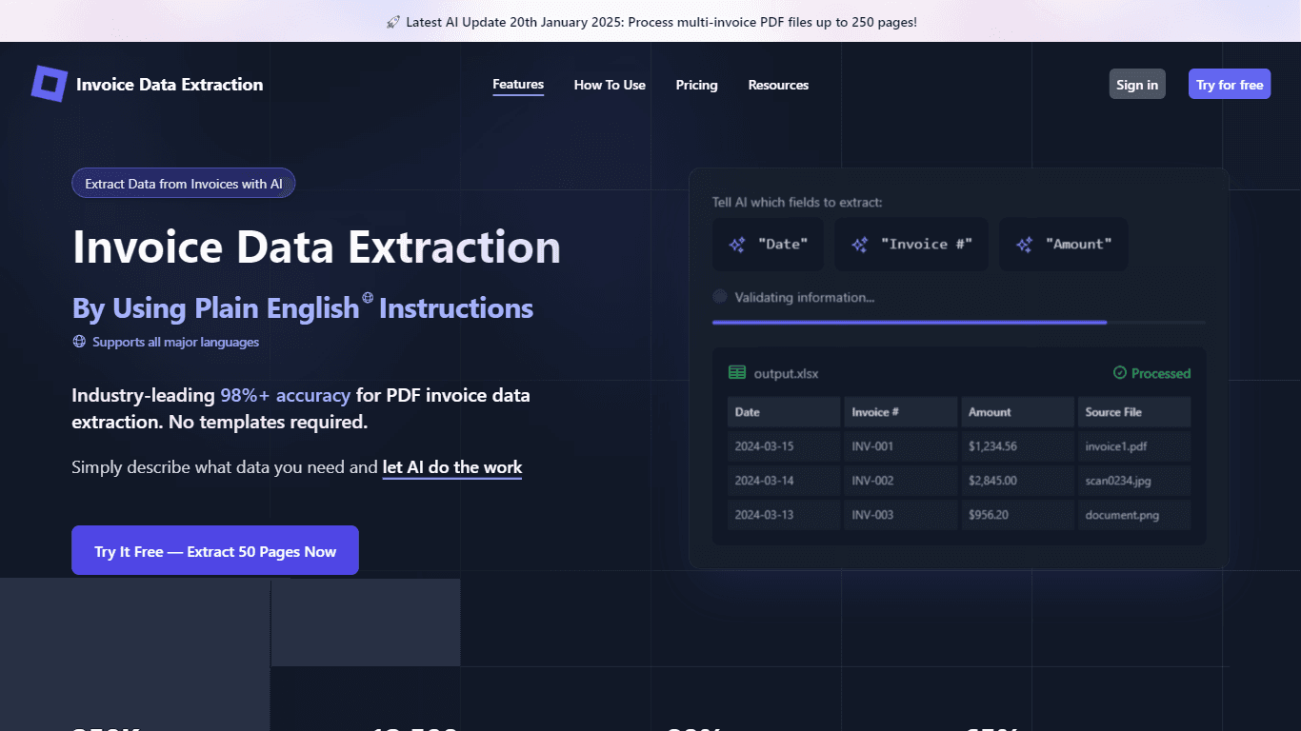Click globe icon before Supports all major languages
Screen dimensions: 1301x731
pos(79,342)
